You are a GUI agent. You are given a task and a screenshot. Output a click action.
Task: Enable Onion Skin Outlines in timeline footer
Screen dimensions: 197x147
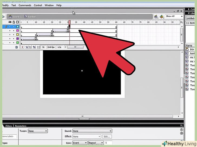[30, 47]
